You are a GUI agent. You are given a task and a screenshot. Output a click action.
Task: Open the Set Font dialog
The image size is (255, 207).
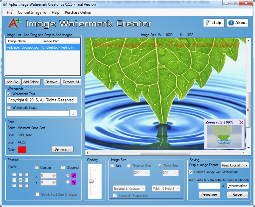coord(62,149)
